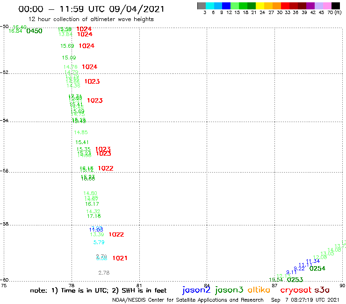This screenshot has width=346, height=304.
Task: Click the wave height value 12.08
Action: tap(320, 257)
